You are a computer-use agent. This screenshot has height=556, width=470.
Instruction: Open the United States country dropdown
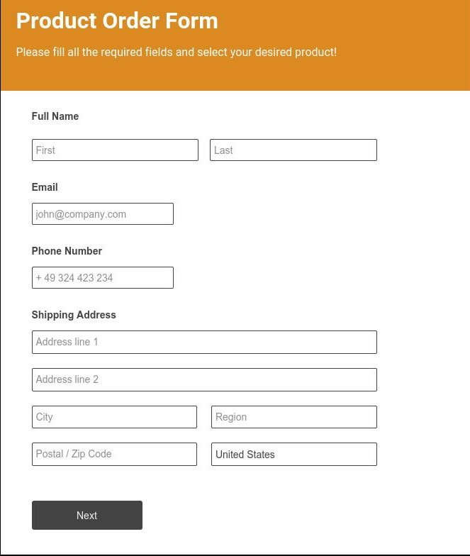point(293,455)
